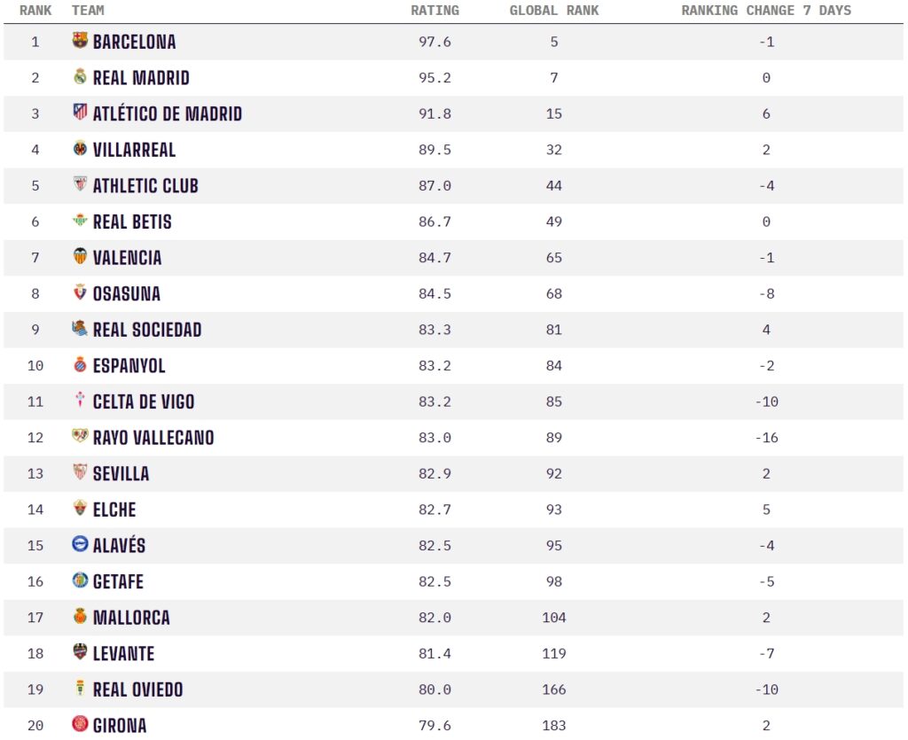Screen dimensions: 908x740
Task: Select the Sevilla team name
Action: pyautogui.click(x=121, y=473)
